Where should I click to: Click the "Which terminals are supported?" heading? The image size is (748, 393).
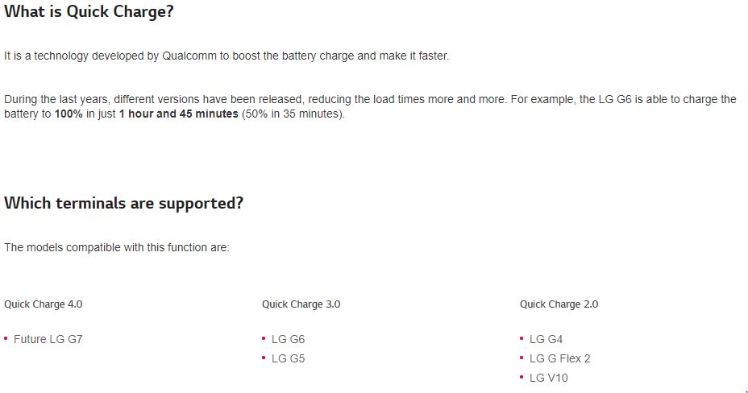[123, 203]
